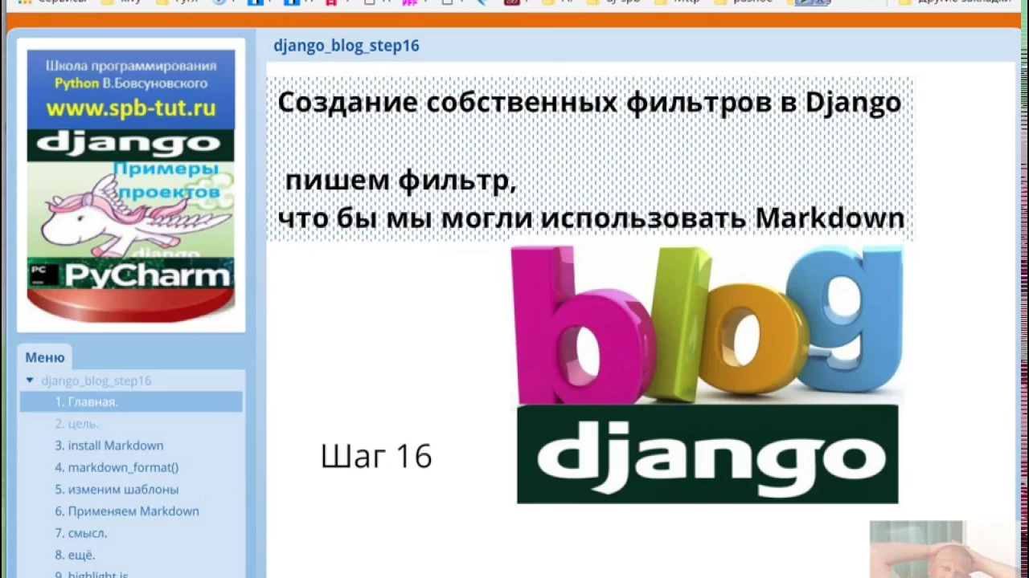Open the django_blog_step16 menu root item
This screenshot has height=578, width=1029.
(x=96, y=381)
